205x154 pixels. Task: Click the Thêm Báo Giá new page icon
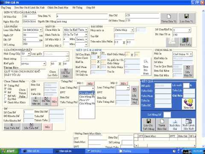coord(162,124)
